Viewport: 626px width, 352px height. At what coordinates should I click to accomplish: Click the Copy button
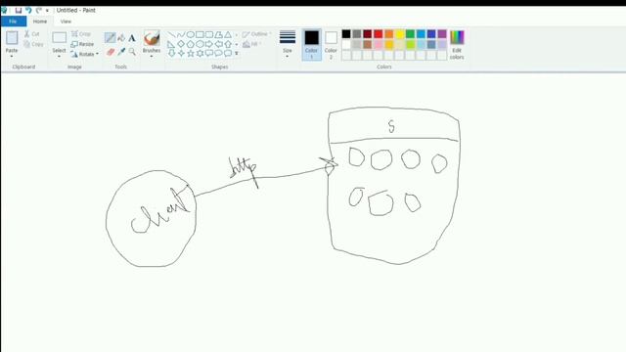click(33, 44)
